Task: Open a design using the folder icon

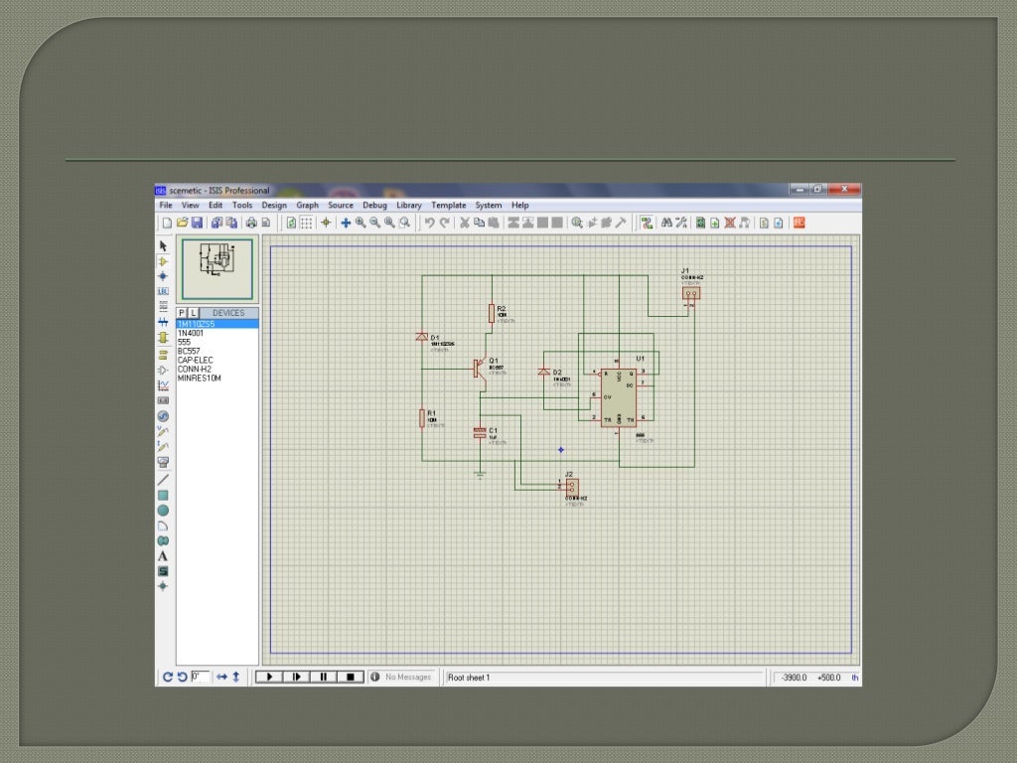Action: [183, 224]
